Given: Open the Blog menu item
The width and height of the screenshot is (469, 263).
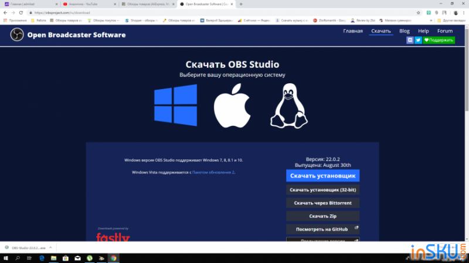Looking at the screenshot, I should click(405, 31).
